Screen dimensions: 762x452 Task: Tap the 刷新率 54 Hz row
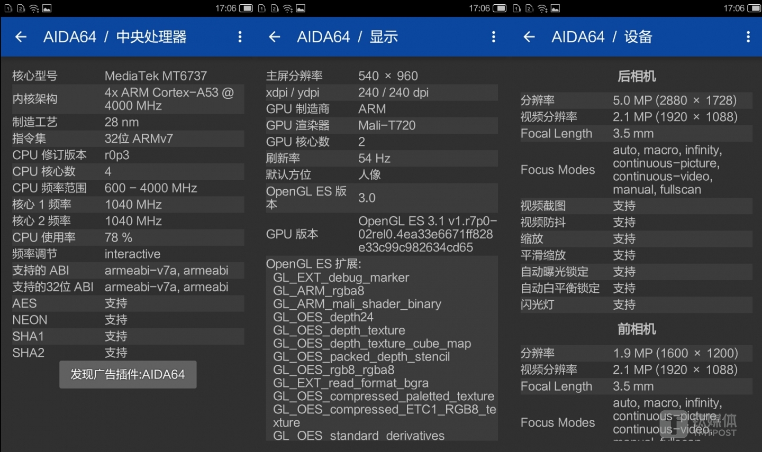tap(381, 158)
